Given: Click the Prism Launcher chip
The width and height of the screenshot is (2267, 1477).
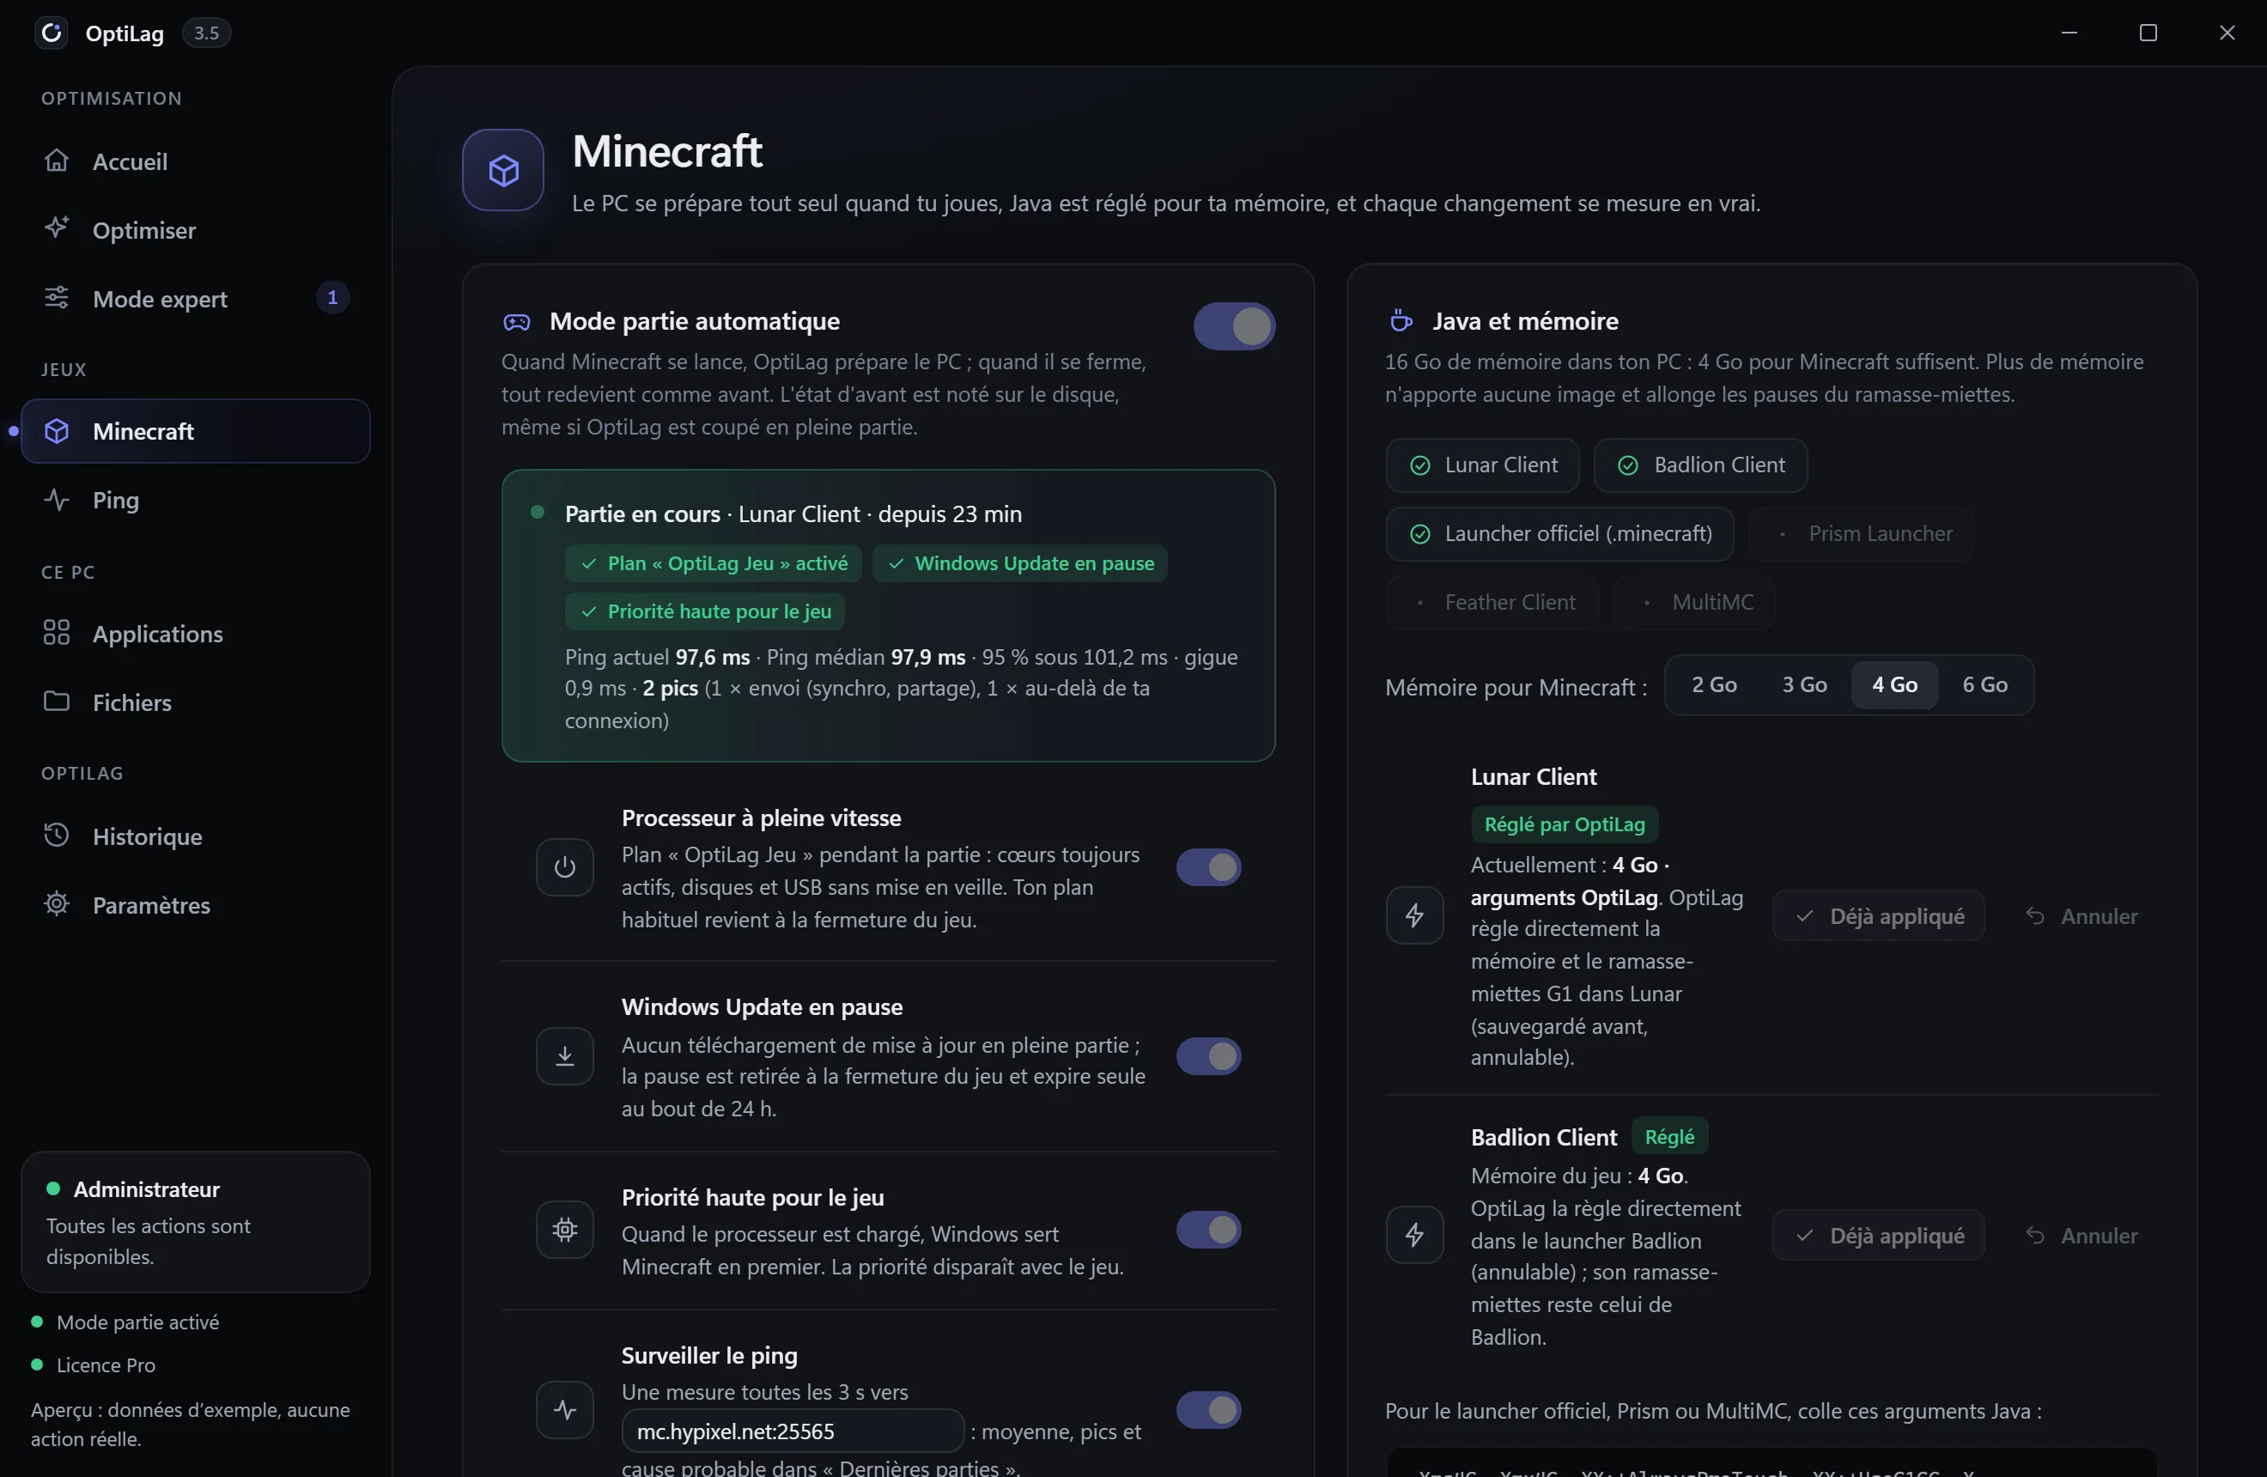Looking at the screenshot, I should click(1863, 533).
